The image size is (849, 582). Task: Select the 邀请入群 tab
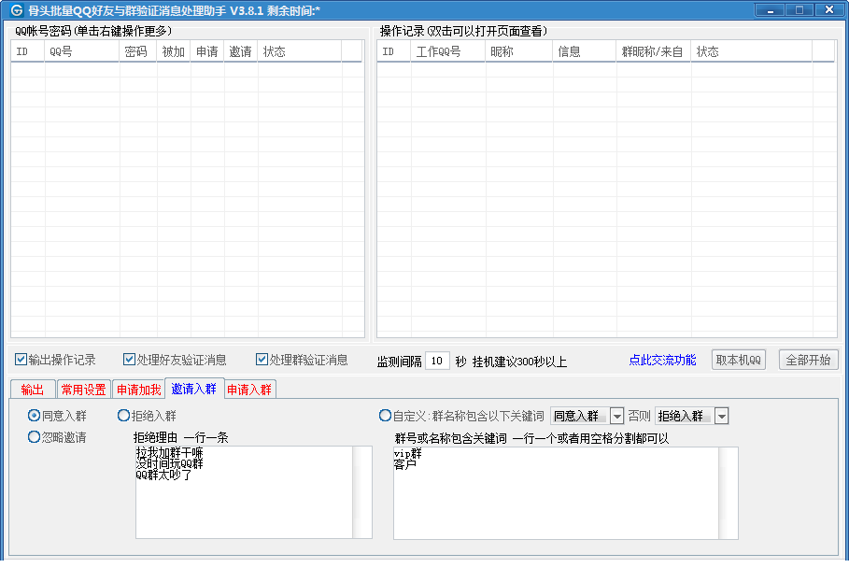pos(194,389)
